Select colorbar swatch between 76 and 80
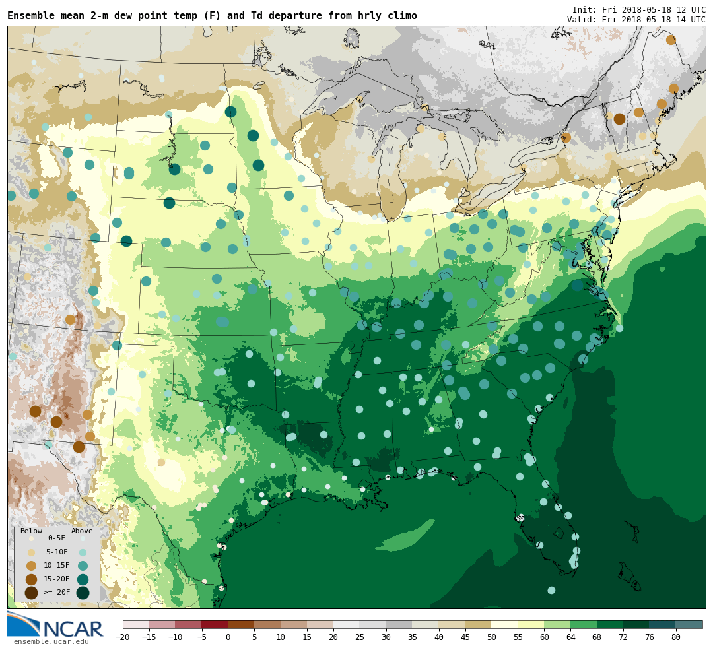Viewport: 713px width, 650px height. [x=663, y=625]
